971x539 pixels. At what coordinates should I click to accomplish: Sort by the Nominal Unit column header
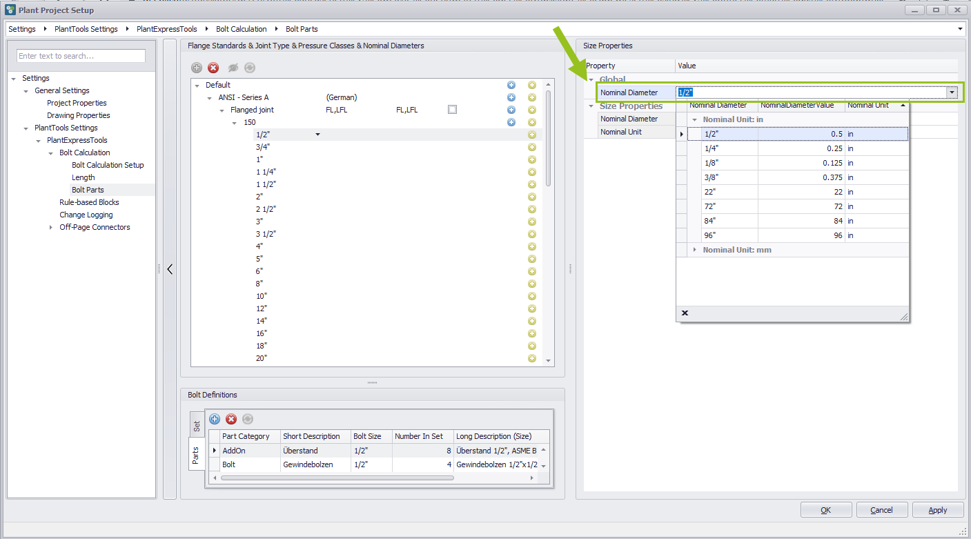(x=876, y=105)
